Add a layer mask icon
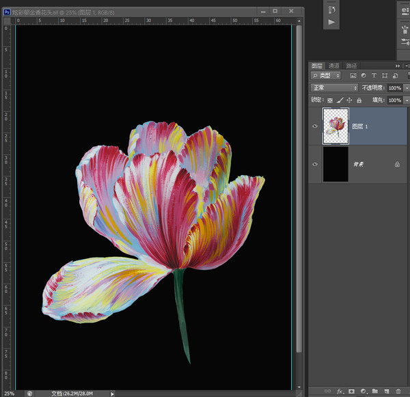Viewport: 410px width, 397px height. [351, 391]
